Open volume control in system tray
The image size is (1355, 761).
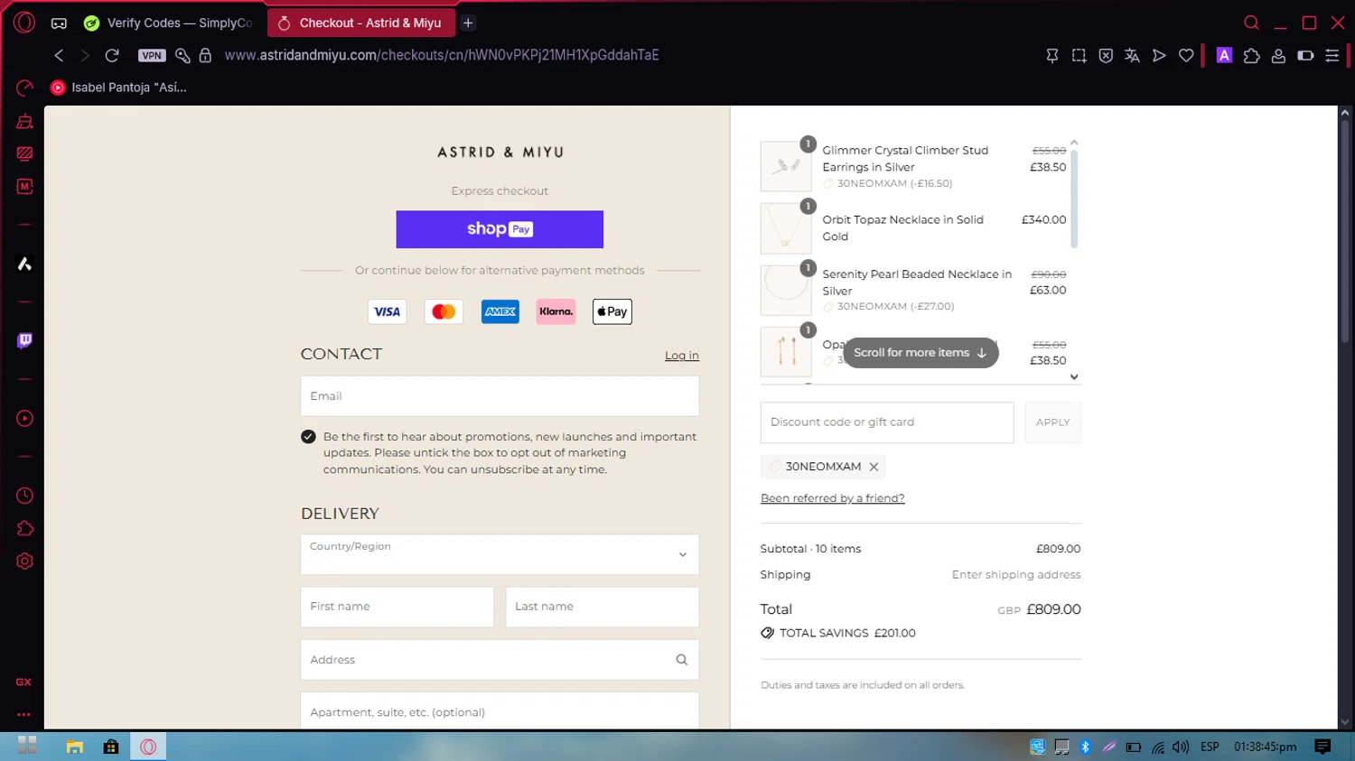pos(1181,747)
